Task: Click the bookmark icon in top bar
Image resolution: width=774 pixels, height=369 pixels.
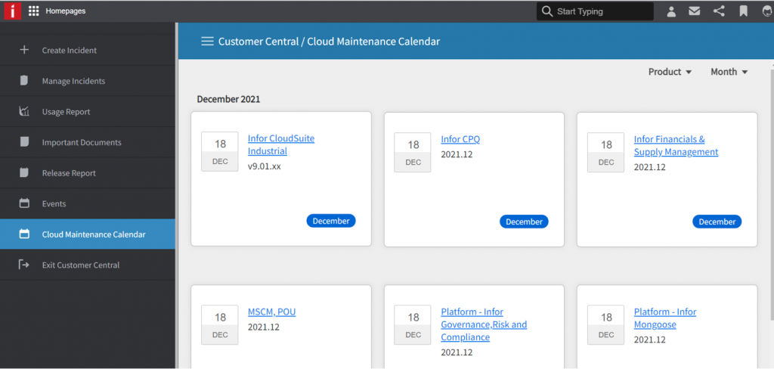Action: tap(743, 11)
